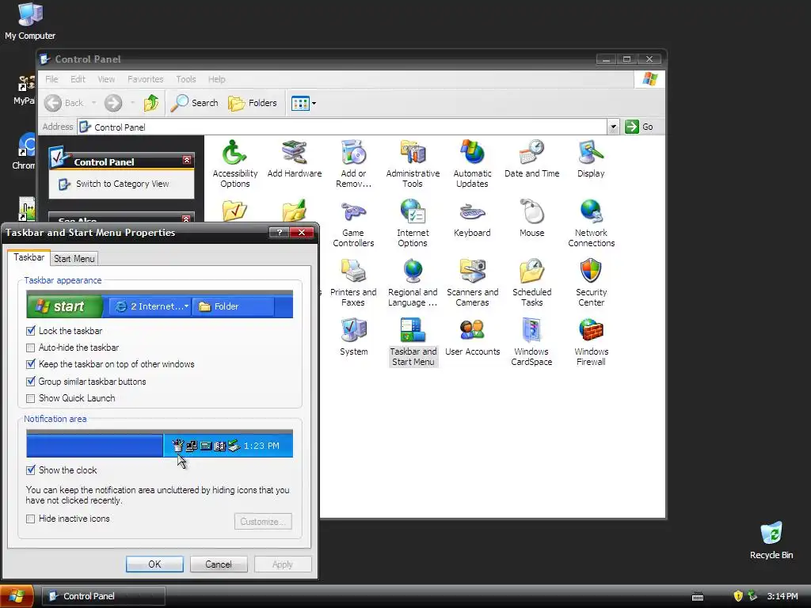The height and width of the screenshot is (608, 811).
Task: Open Windows CardSpace icon
Action: [x=531, y=342]
